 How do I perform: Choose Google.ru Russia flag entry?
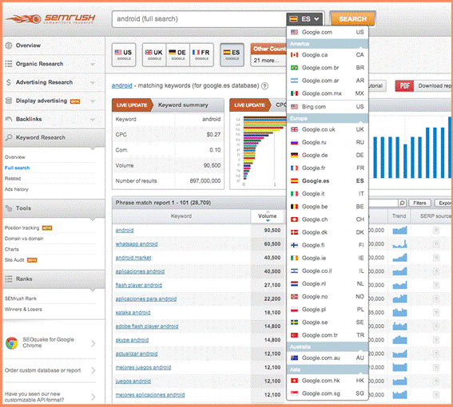click(x=328, y=142)
